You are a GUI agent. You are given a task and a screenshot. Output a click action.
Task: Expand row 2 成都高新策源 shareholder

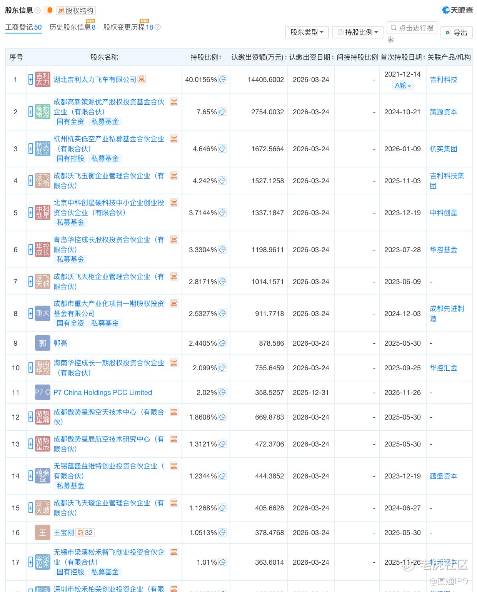tap(31, 112)
